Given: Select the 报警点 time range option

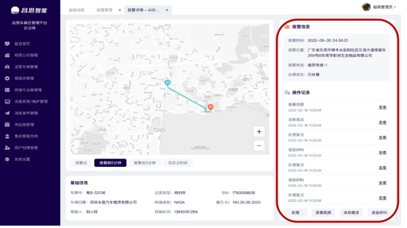Looking at the screenshot, I should click(x=81, y=163).
